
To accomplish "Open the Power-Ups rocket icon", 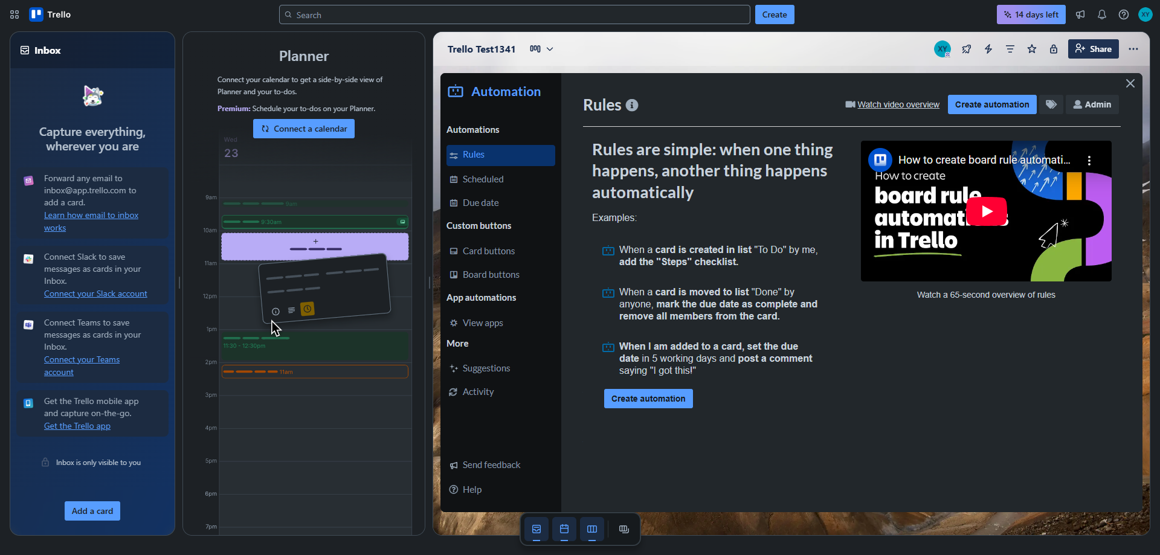I will point(967,49).
